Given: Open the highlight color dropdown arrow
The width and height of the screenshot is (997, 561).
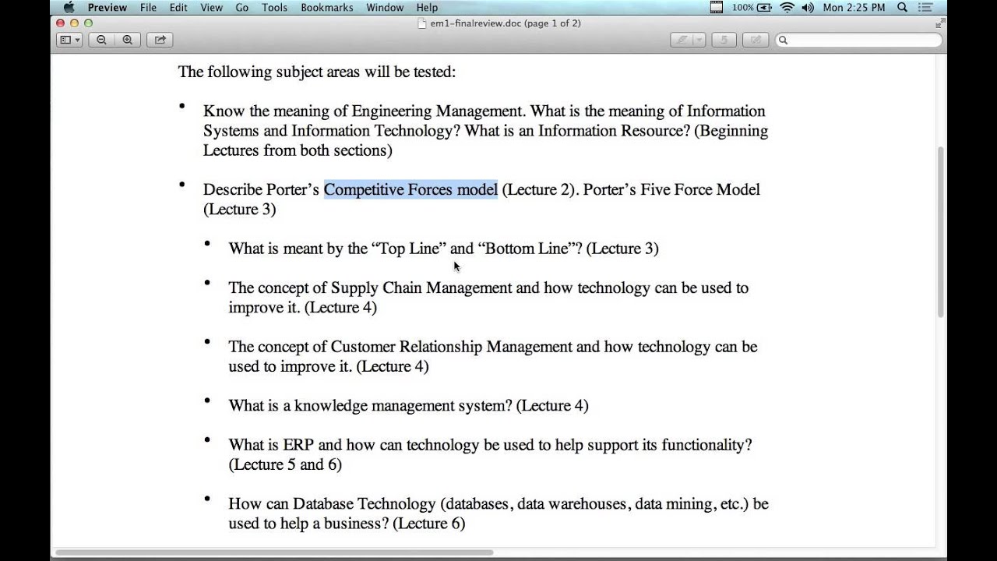Looking at the screenshot, I should (699, 40).
